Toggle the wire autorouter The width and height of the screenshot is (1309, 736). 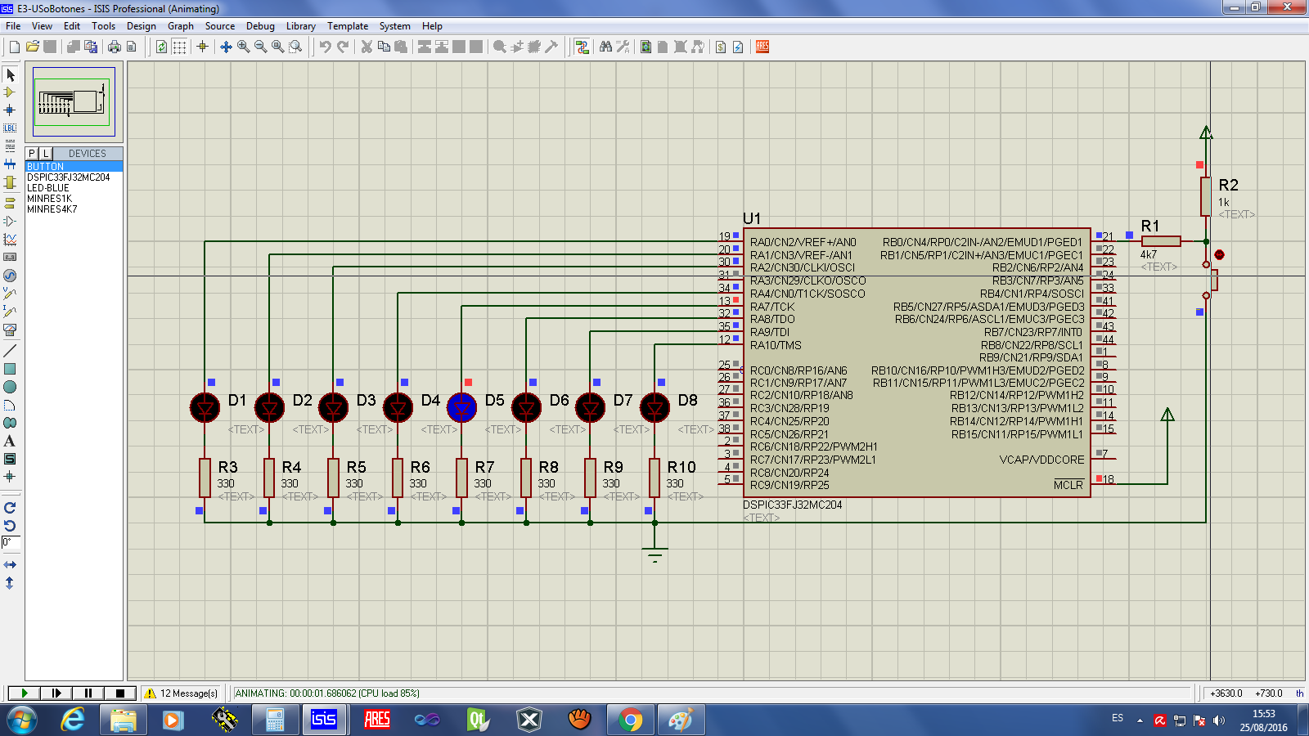(582, 47)
